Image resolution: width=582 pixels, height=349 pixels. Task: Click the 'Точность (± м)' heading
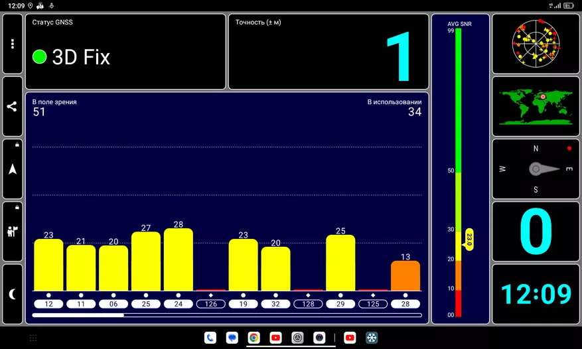tap(258, 23)
